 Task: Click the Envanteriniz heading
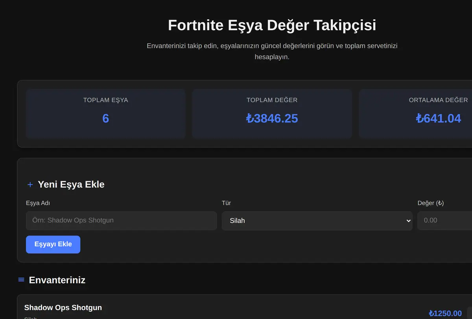57,280
